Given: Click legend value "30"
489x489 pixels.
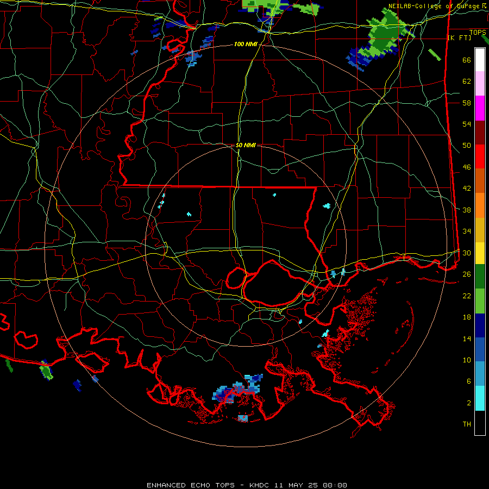Looking at the screenshot, I should point(467,253).
